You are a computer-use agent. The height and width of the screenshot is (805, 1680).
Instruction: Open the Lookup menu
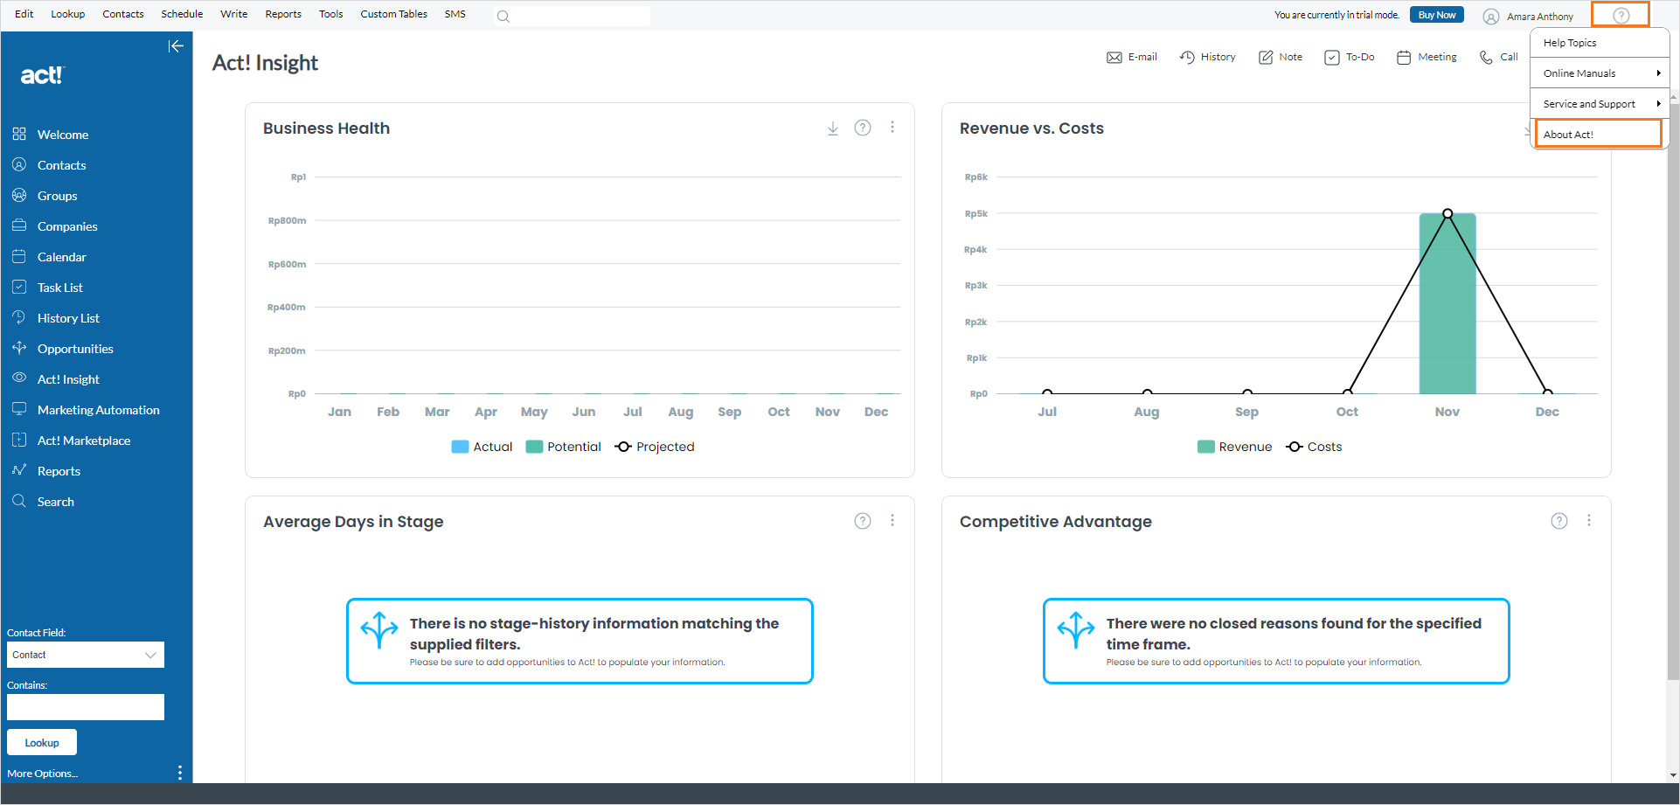point(68,14)
